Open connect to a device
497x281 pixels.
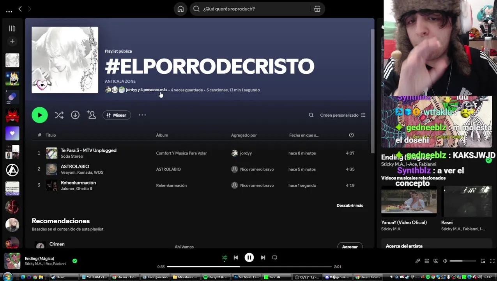[x=436, y=261]
